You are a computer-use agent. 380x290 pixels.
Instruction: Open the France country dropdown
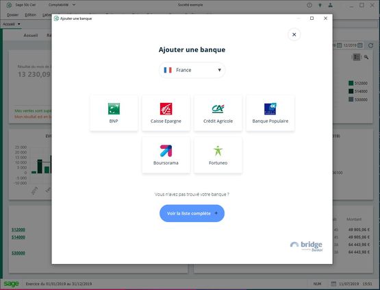tap(192, 70)
